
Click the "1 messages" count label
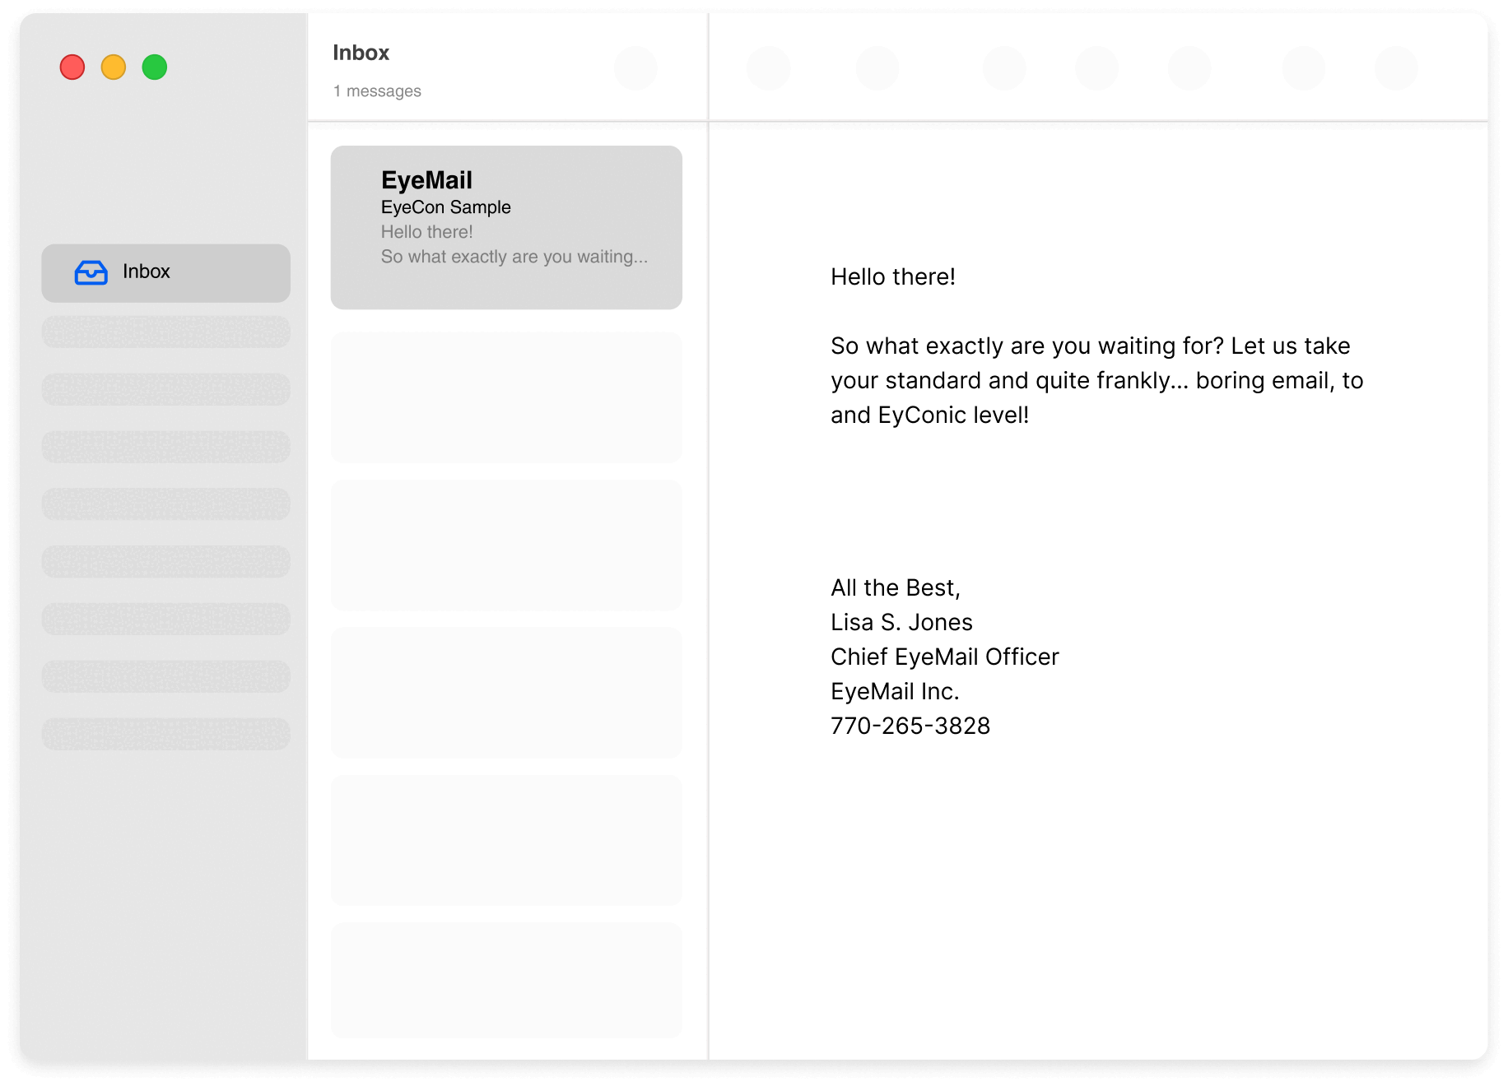point(377,91)
